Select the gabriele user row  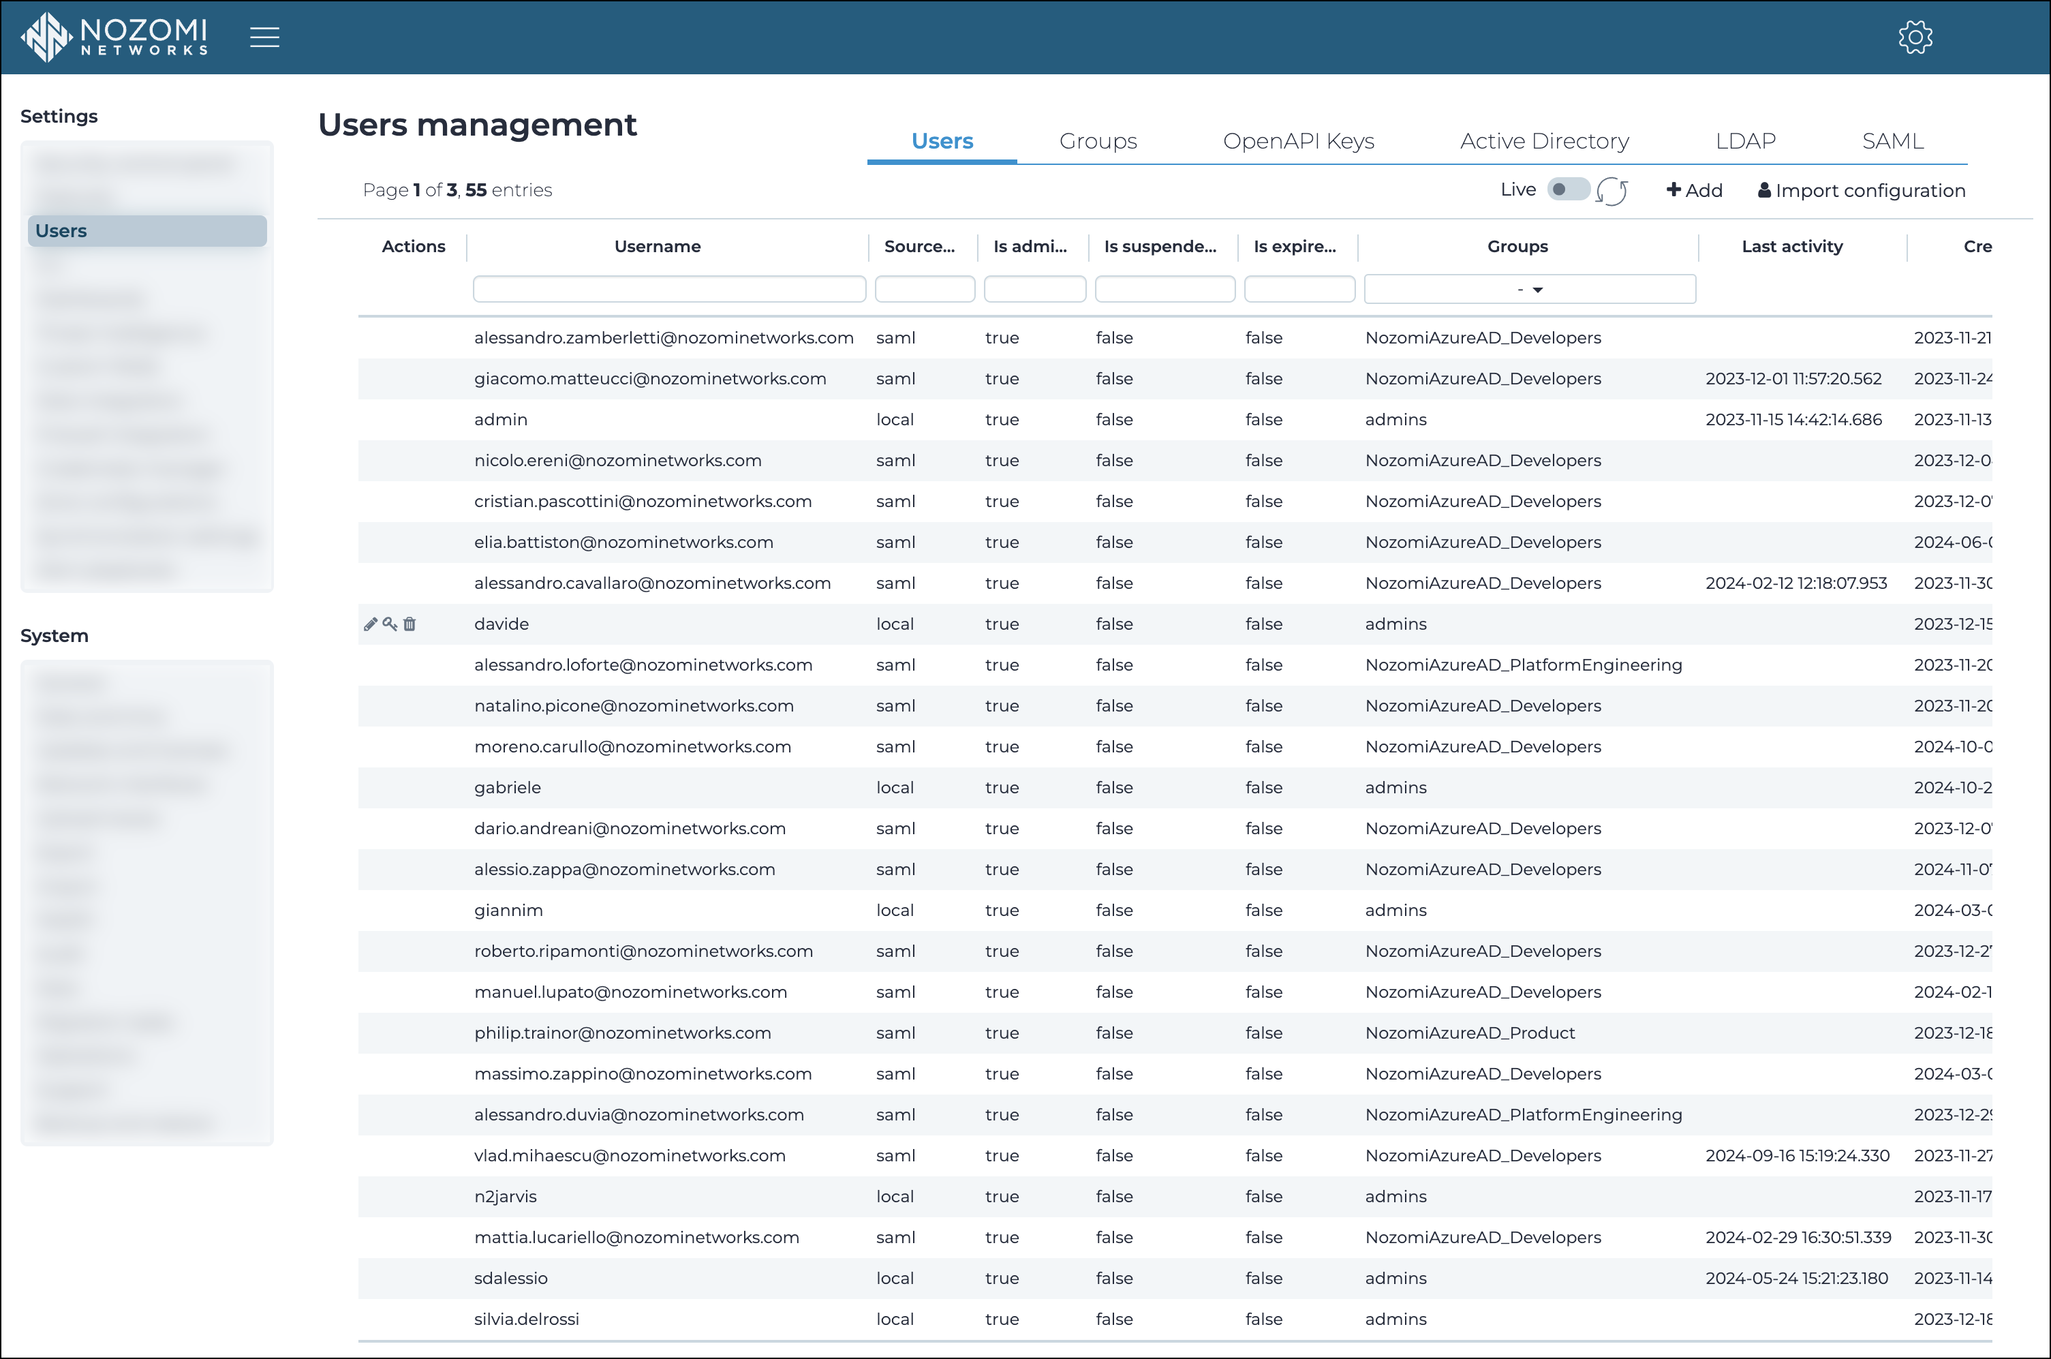tap(1175, 788)
